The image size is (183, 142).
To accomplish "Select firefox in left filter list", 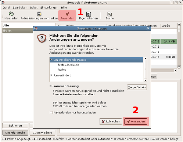I will (x=18, y=31).
